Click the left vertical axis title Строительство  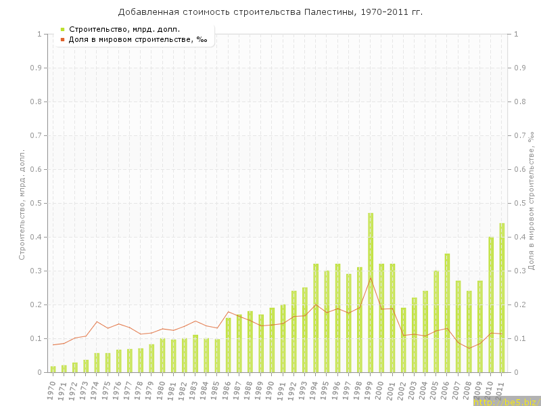tap(22, 204)
